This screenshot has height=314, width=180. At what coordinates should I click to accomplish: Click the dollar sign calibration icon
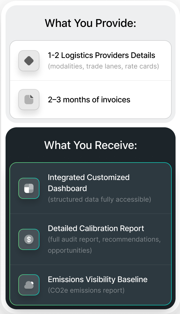29,239
